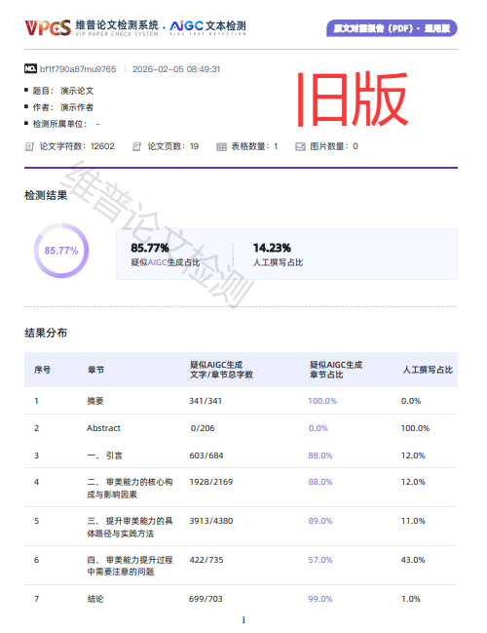This screenshot has width=487, height=633.
Task: Click the 85.77% circular progress ring
Action: [61, 251]
